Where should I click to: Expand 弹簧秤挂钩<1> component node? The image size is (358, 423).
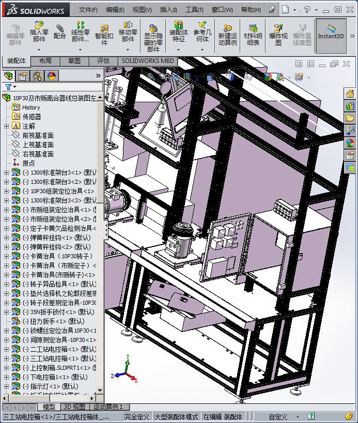7,238
